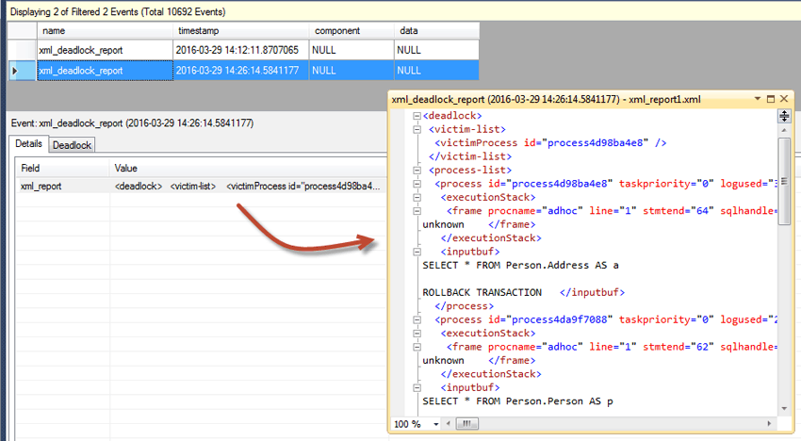Image resolution: width=801 pixels, height=441 pixels.
Task: Click the XML editor horizontal scrollbar thumb
Action: click(466, 424)
